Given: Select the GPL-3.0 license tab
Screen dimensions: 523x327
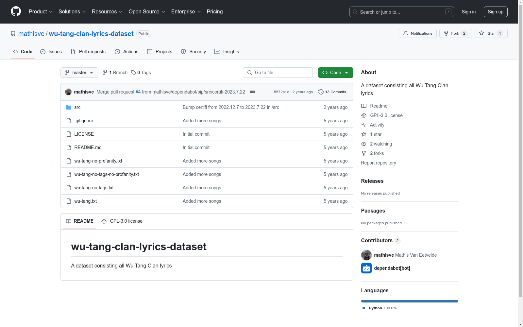Looking at the screenshot, I should click(122, 221).
